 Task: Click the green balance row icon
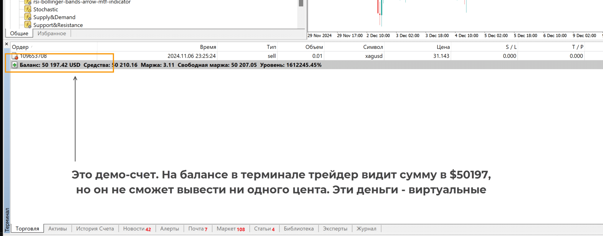point(14,65)
